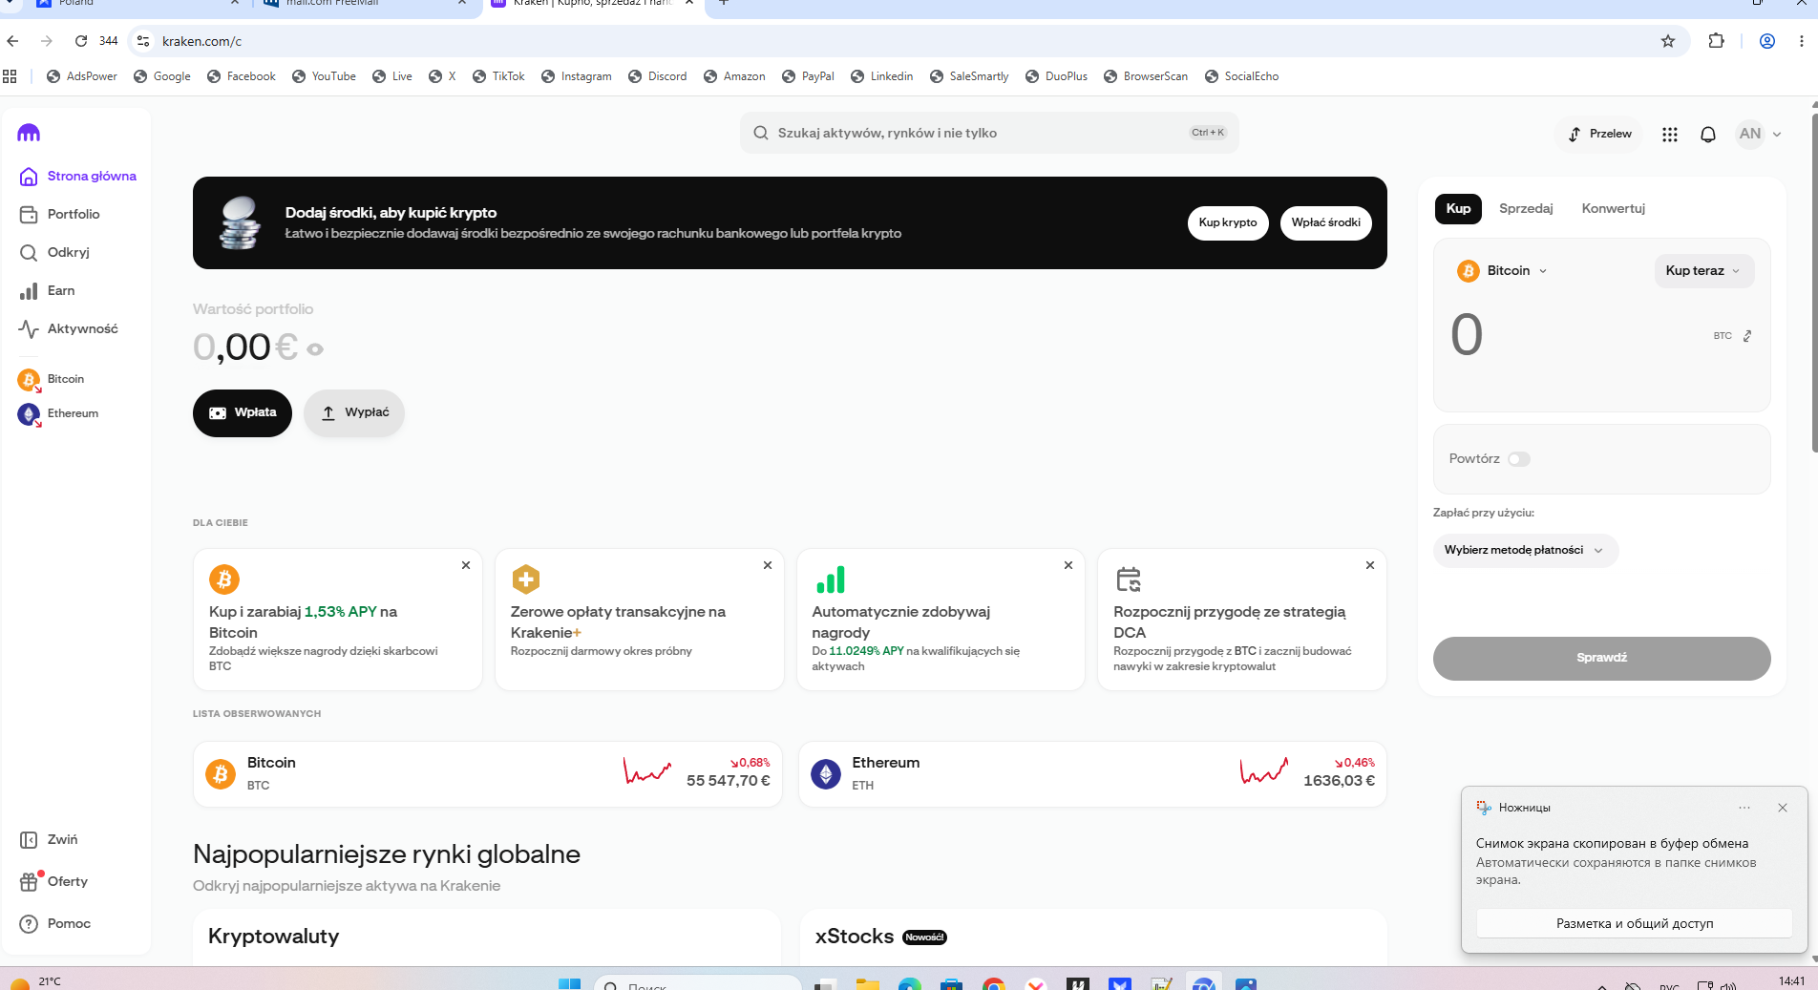Open the Amazon bookmark
1818x990 pixels.
(734, 76)
